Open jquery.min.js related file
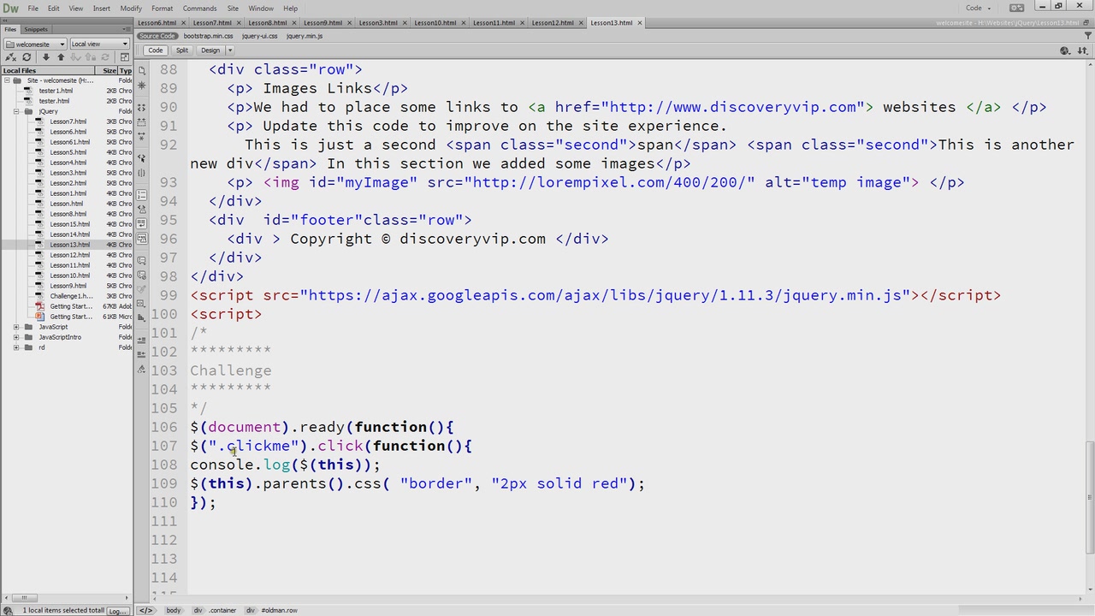 305,36
